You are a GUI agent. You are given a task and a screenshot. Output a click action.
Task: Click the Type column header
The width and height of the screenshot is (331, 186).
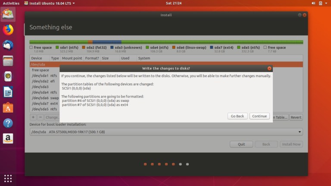pyautogui.click(x=55, y=58)
